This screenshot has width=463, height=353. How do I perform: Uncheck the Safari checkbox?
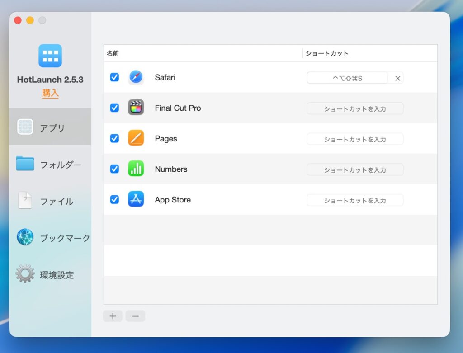114,77
